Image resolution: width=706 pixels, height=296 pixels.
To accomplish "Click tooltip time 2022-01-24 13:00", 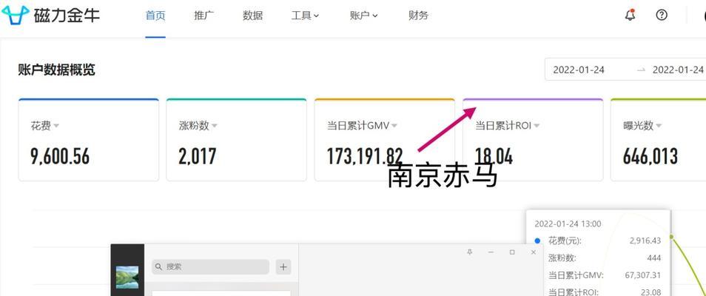I will pos(568,224).
